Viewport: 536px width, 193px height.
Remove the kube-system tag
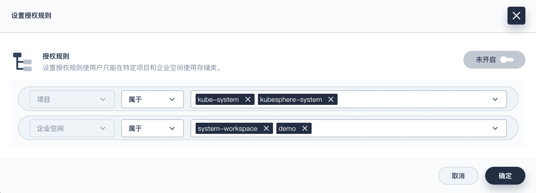[x=248, y=99]
